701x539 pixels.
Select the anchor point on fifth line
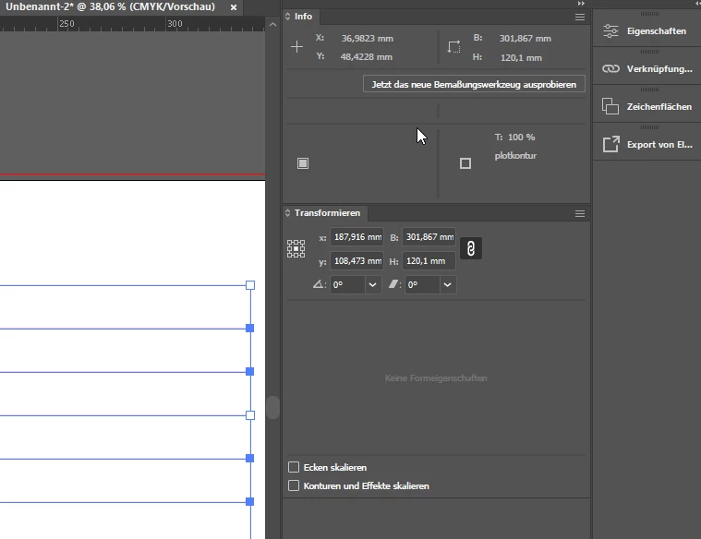coord(250,459)
